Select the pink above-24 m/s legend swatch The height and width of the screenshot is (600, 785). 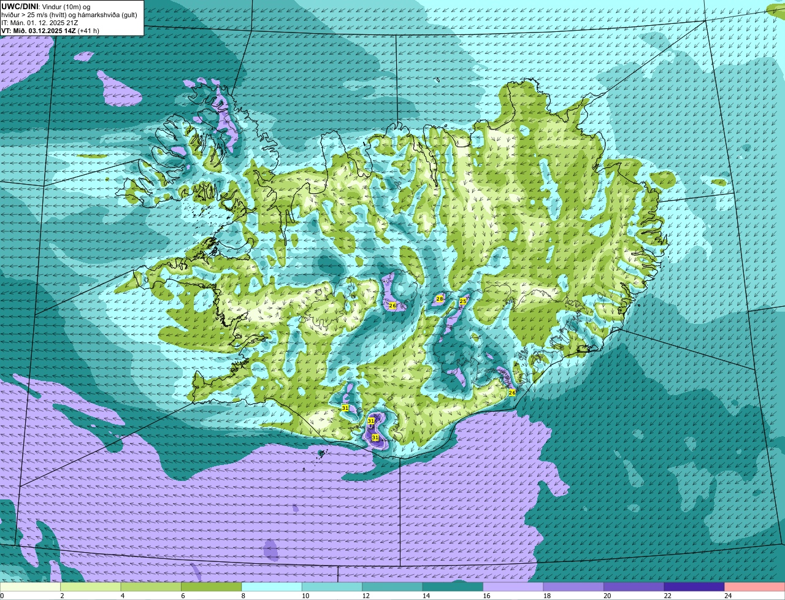pyautogui.click(x=755, y=587)
